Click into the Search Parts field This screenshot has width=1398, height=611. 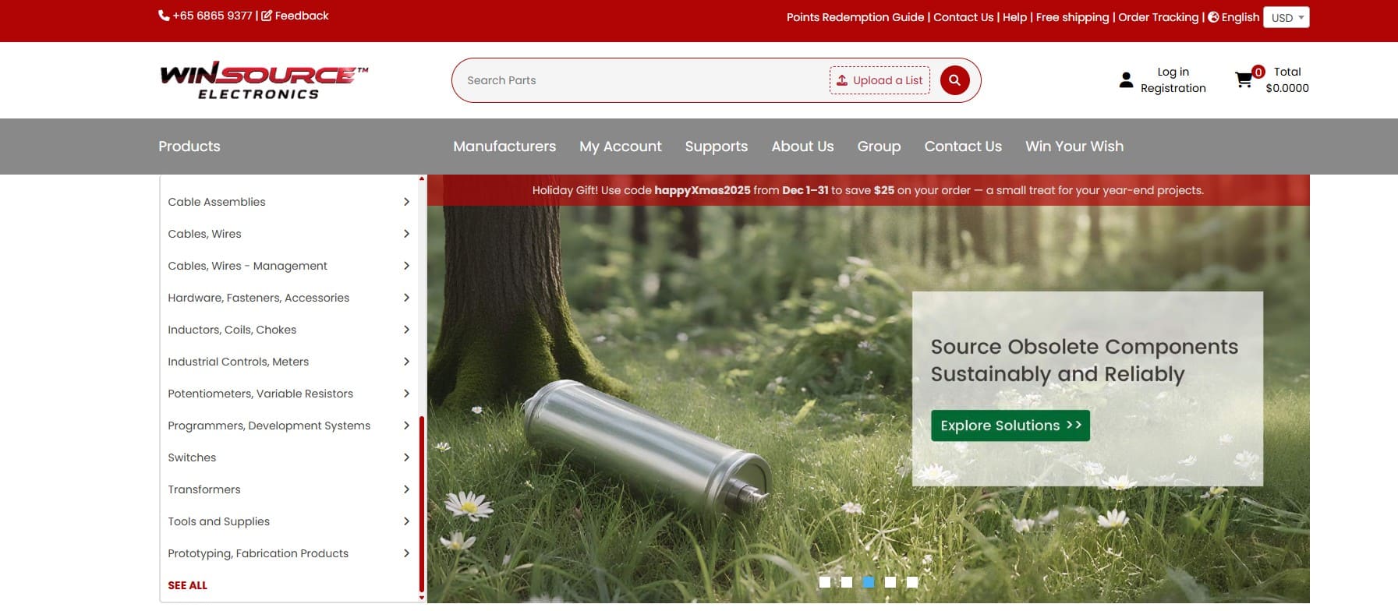[639, 80]
